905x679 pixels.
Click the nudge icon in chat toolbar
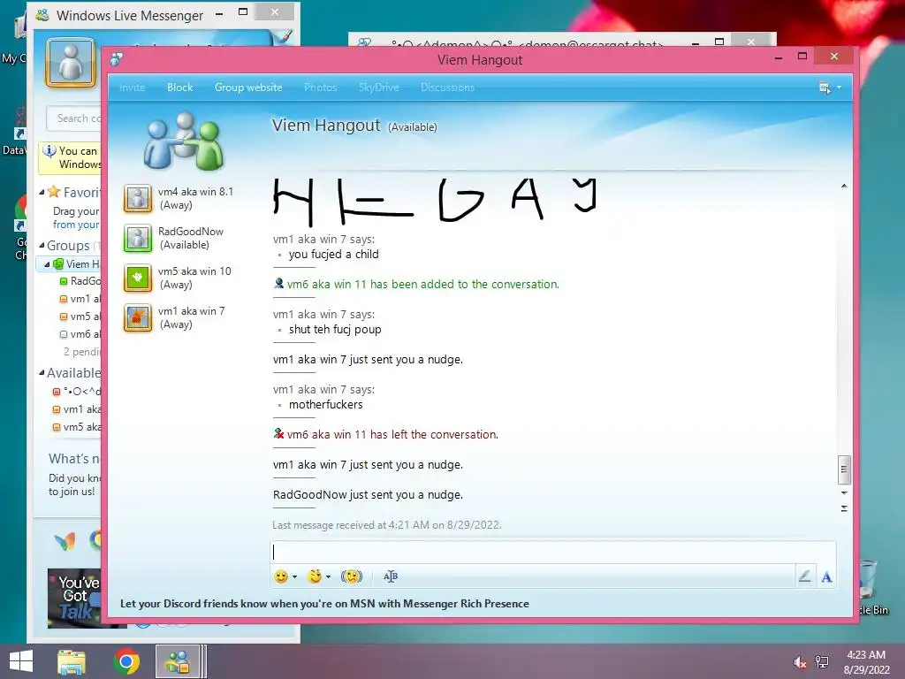[x=352, y=576]
